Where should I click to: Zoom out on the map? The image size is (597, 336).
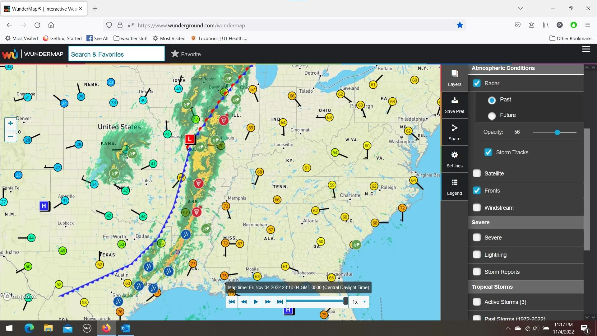click(11, 136)
